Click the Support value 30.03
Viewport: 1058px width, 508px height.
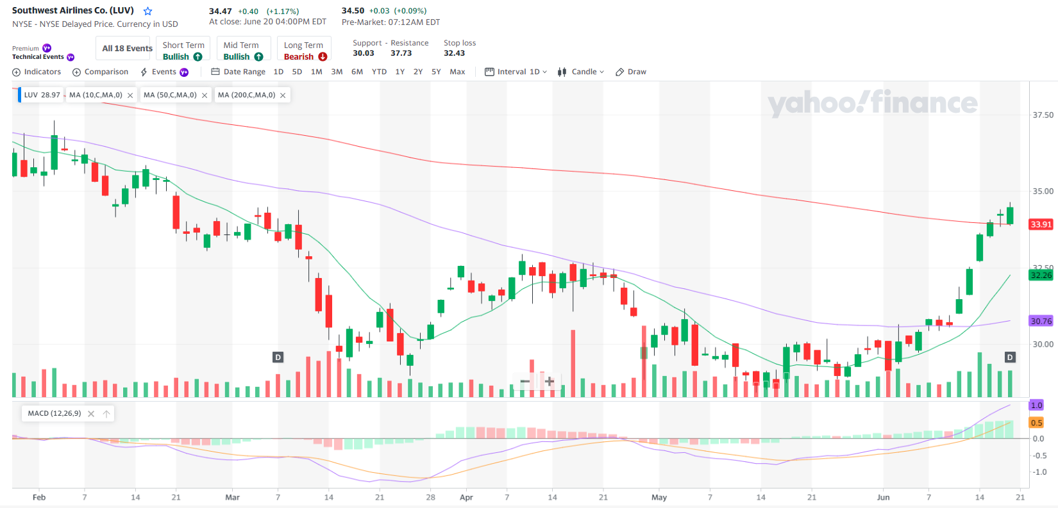point(364,53)
